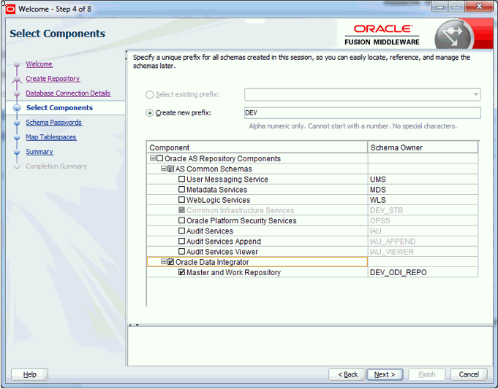Click the MDS schema owner cell
This screenshot has width=498, height=389.
(423, 190)
